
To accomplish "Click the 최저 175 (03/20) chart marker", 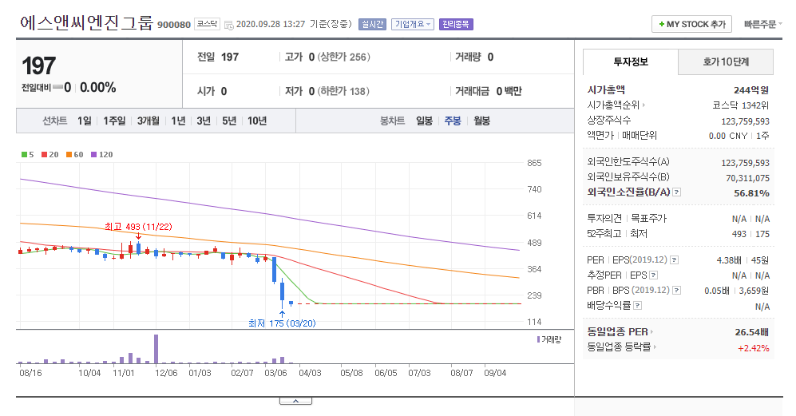I will tap(282, 323).
